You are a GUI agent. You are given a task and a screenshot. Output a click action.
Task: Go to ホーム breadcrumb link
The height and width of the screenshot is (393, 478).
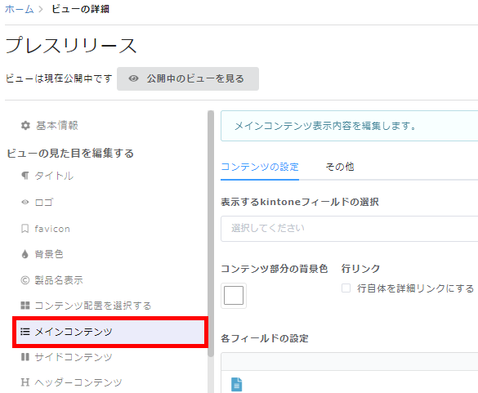(19, 9)
